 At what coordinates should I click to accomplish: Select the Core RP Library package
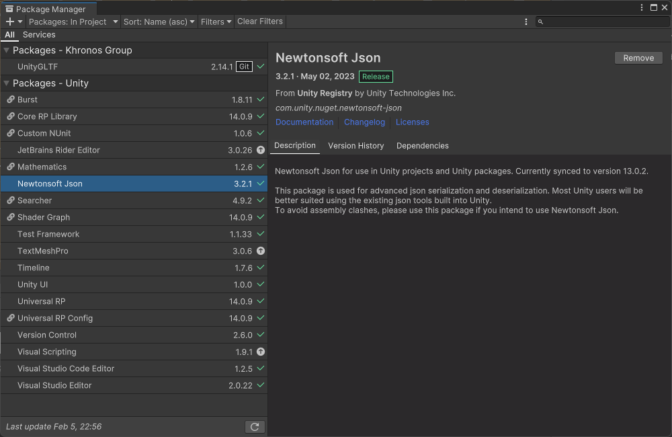click(x=134, y=116)
